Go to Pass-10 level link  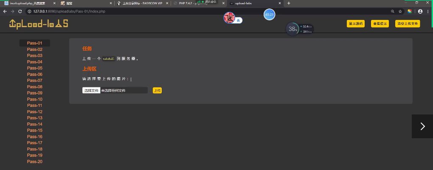pyautogui.click(x=35, y=99)
